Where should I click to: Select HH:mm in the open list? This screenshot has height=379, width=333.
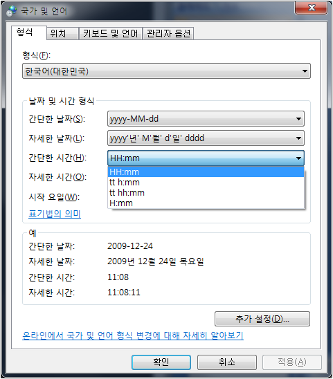(206, 172)
